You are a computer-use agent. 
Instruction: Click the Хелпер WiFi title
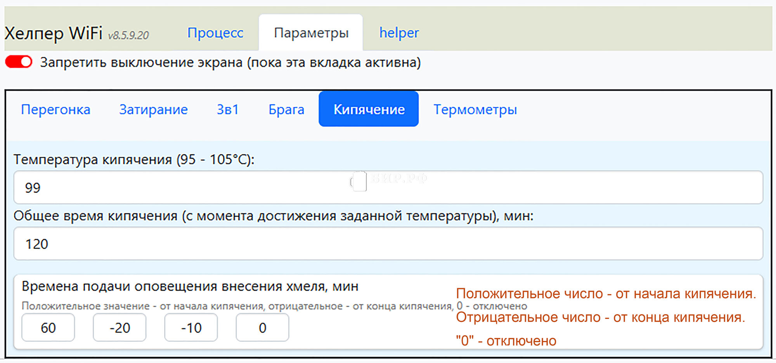pyautogui.click(x=54, y=33)
